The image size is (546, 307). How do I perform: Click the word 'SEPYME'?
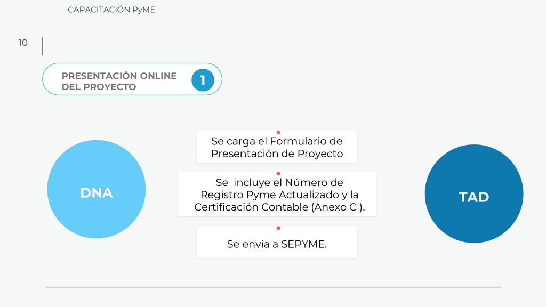pos(303,244)
